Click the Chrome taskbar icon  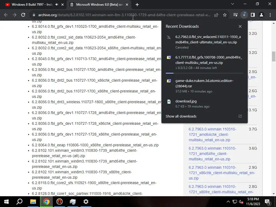[x=46, y=202]
